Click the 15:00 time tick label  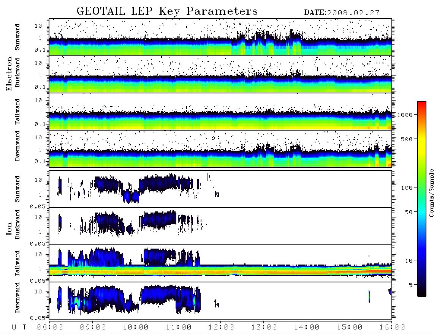click(x=350, y=328)
